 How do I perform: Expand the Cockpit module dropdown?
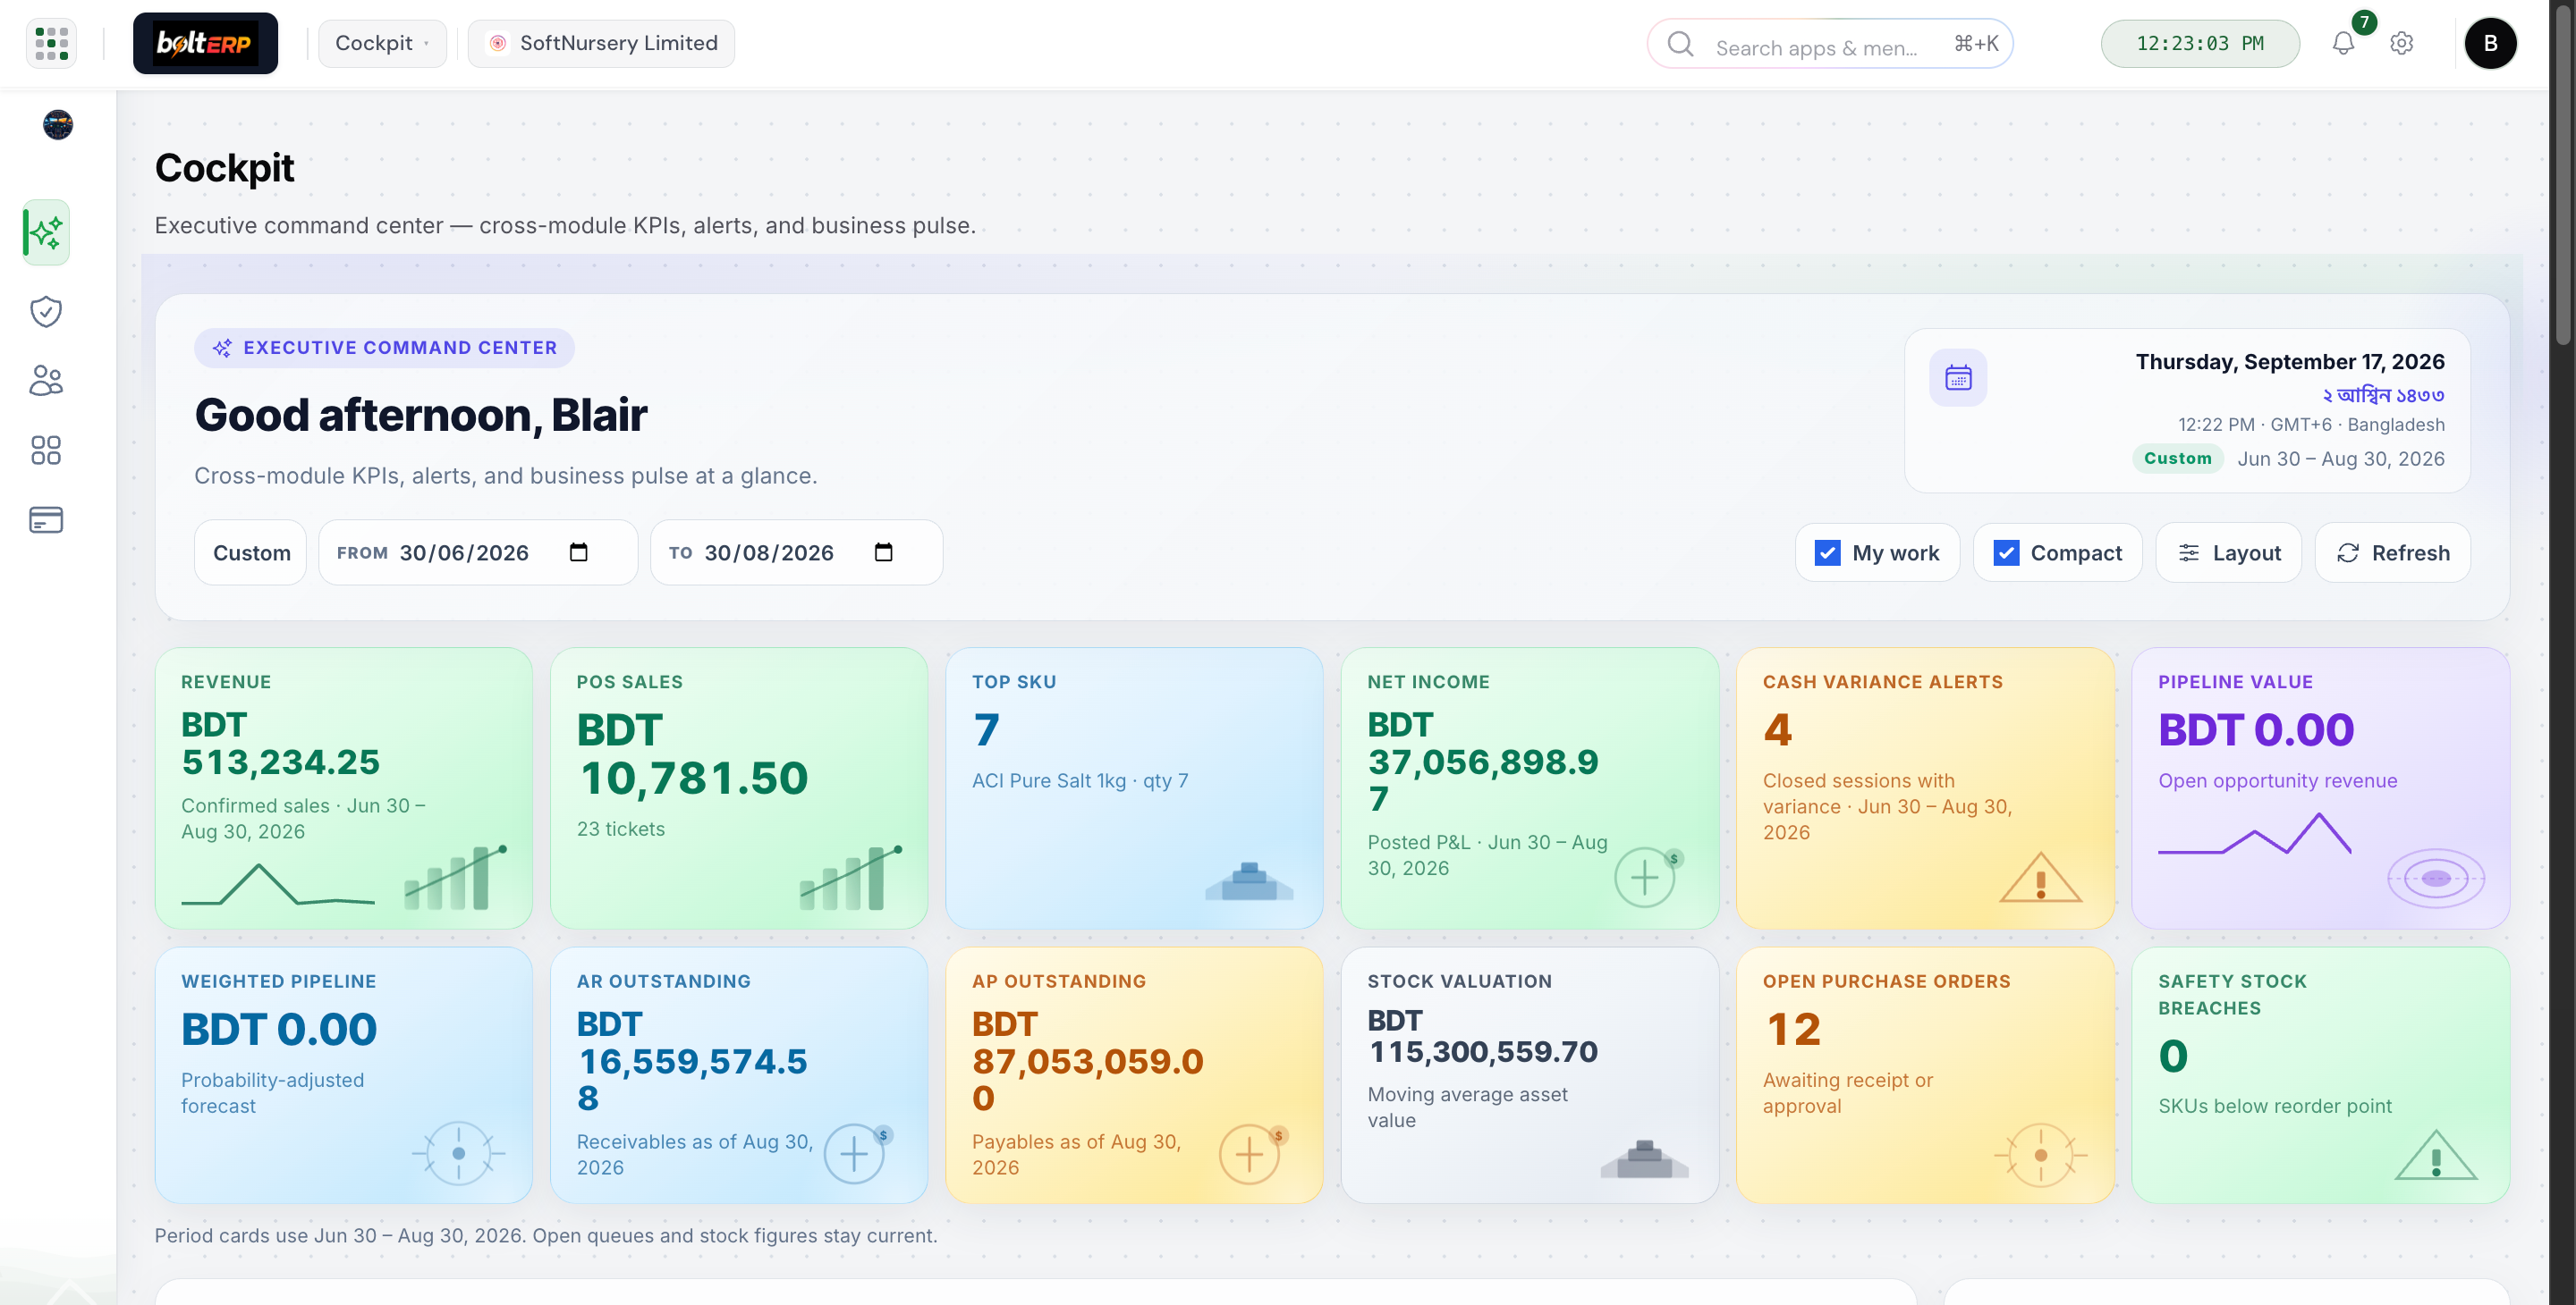(x=382, y=43)
